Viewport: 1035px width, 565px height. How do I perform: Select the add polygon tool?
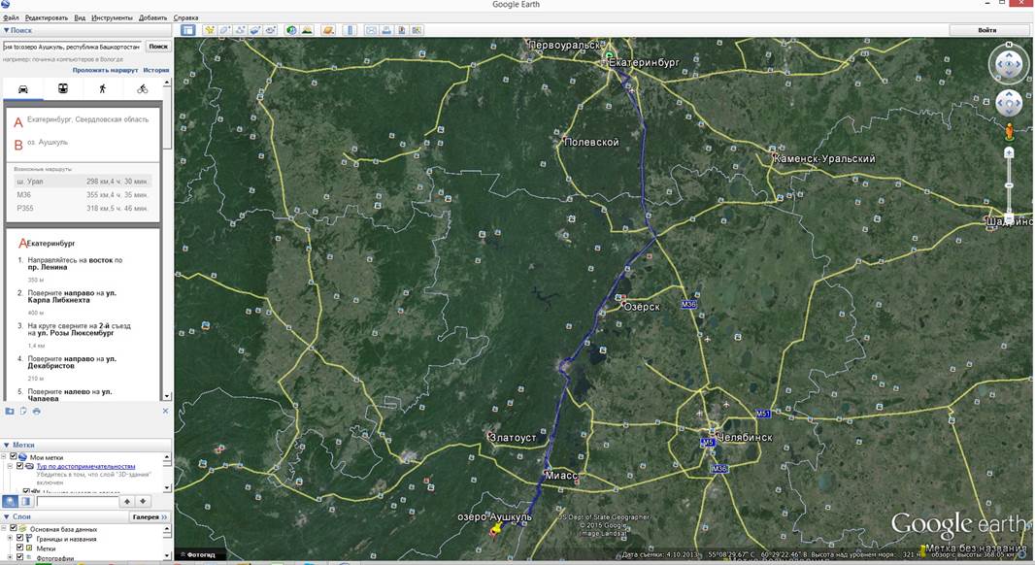(x=224, y=30)
